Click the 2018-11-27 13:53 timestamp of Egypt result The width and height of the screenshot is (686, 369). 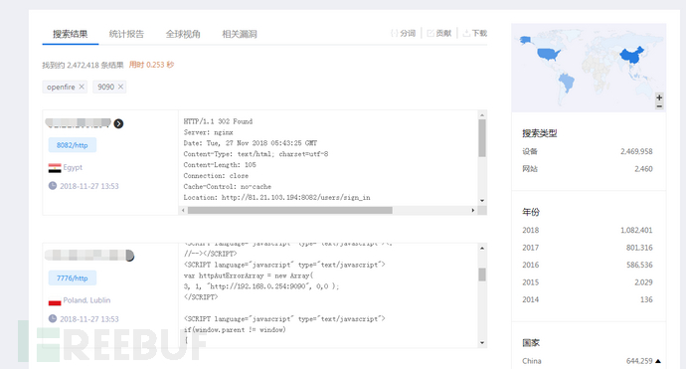tap(89, 186)
